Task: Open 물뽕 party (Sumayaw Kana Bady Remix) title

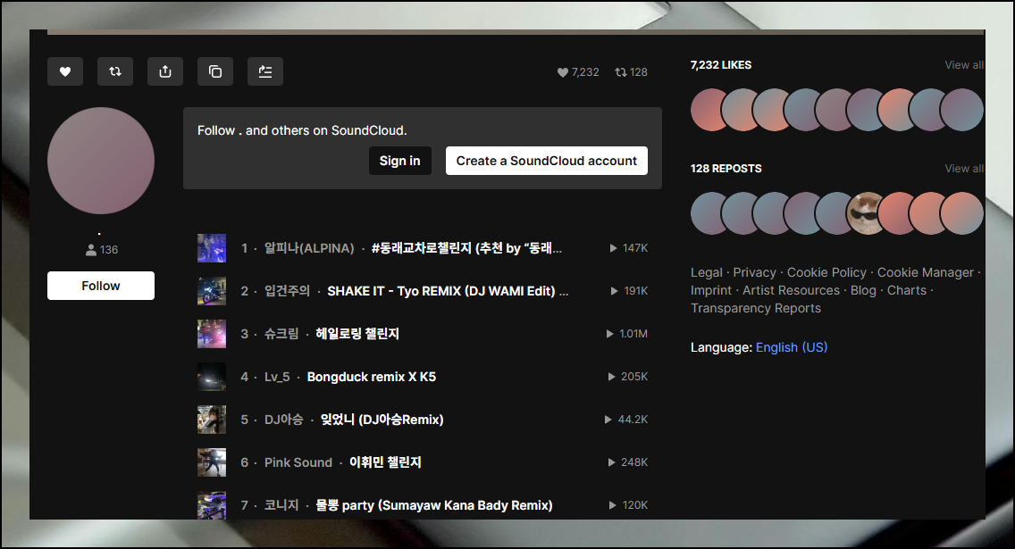Action: coord(433,505)
